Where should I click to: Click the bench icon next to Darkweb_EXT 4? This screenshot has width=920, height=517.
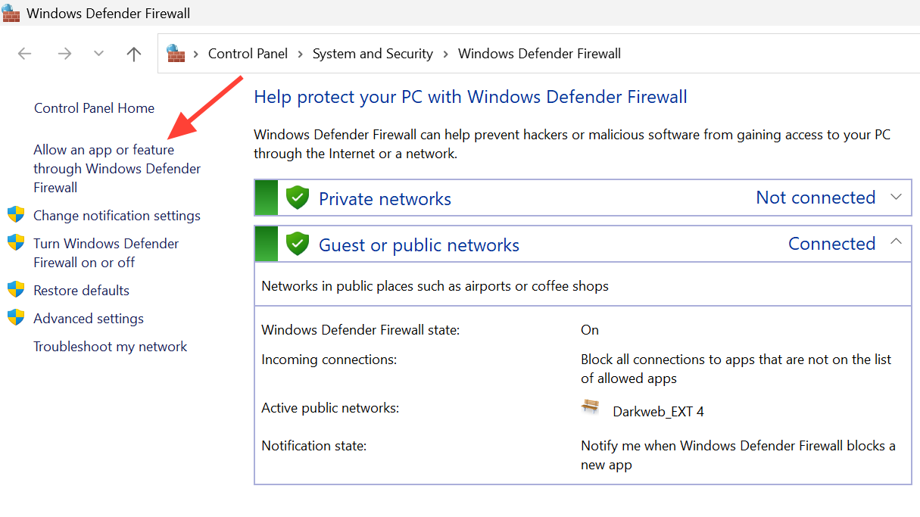click(590, 406)
